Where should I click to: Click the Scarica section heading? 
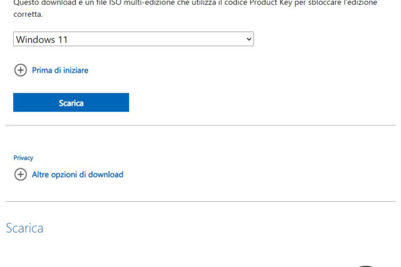pyautogui.click(x=24, y=228)
